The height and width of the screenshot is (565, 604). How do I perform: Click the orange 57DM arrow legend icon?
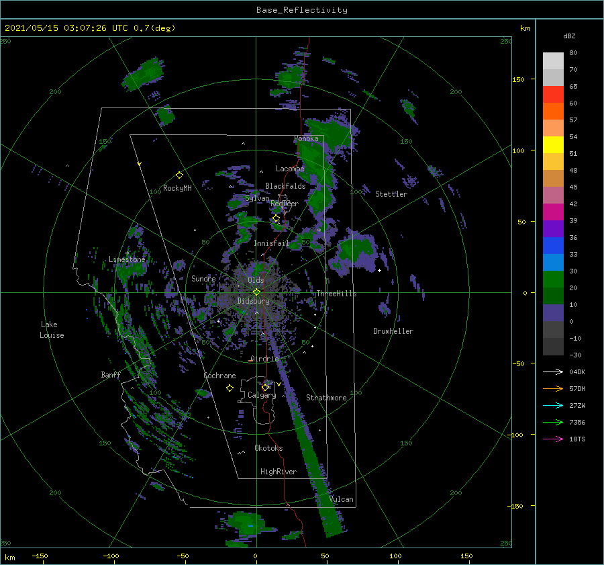(x=553, y=389)
